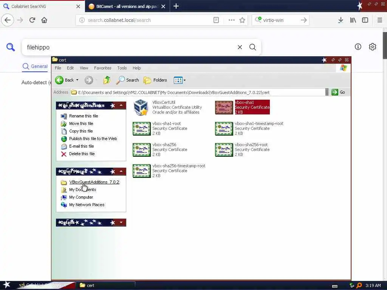This screenshot has height=290, width=387.
Task: Collapse File and Folder Tasks panel
Action: pyautogui.click(x=121, y=105)
